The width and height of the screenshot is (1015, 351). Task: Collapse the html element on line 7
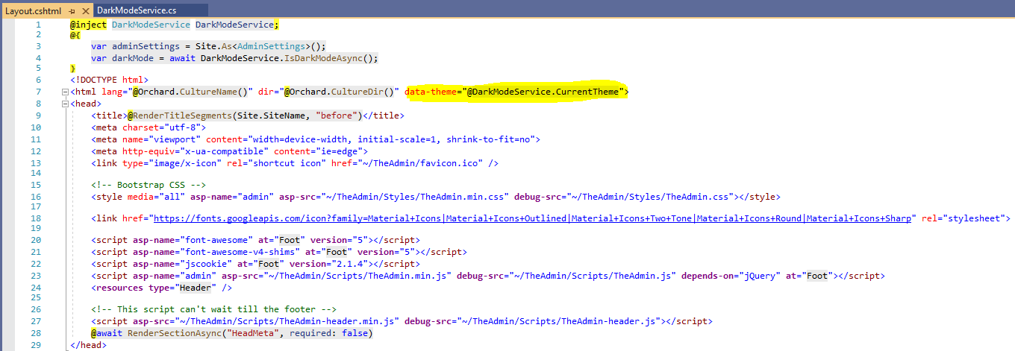pyautogui.click(x=65, y=92)
